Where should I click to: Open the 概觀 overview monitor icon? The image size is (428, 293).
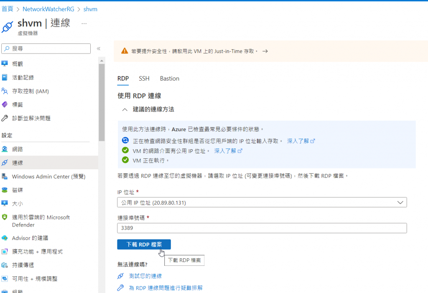pos(5,64)
